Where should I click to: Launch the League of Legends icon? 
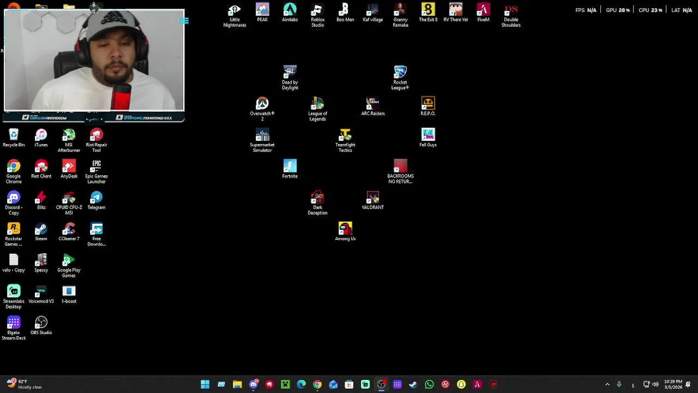[x=317, y=110]
